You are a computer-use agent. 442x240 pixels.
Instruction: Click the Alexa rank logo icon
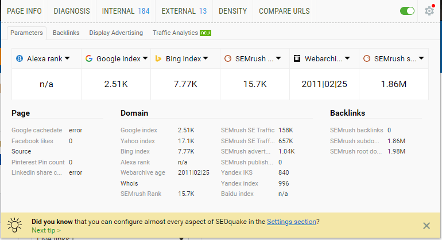click(x=20, y=58)
